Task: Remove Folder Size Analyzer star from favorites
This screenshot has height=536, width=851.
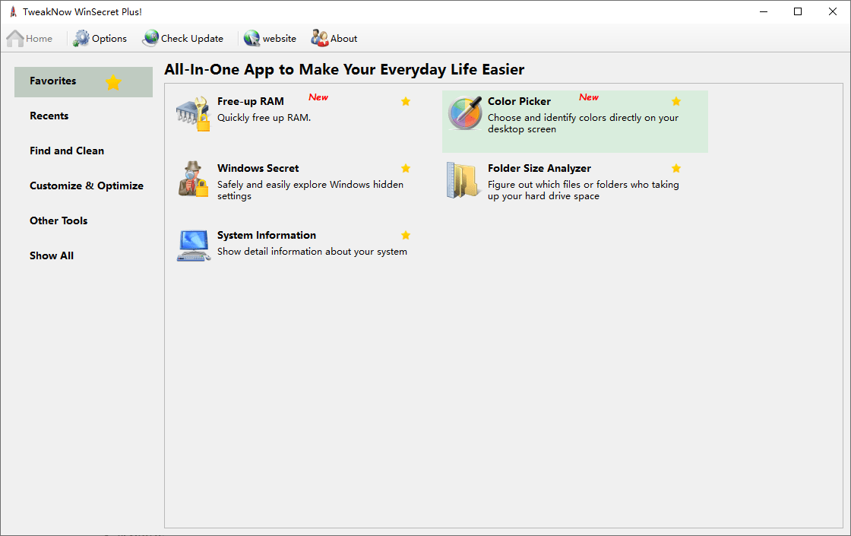Action: coord(676,169)
